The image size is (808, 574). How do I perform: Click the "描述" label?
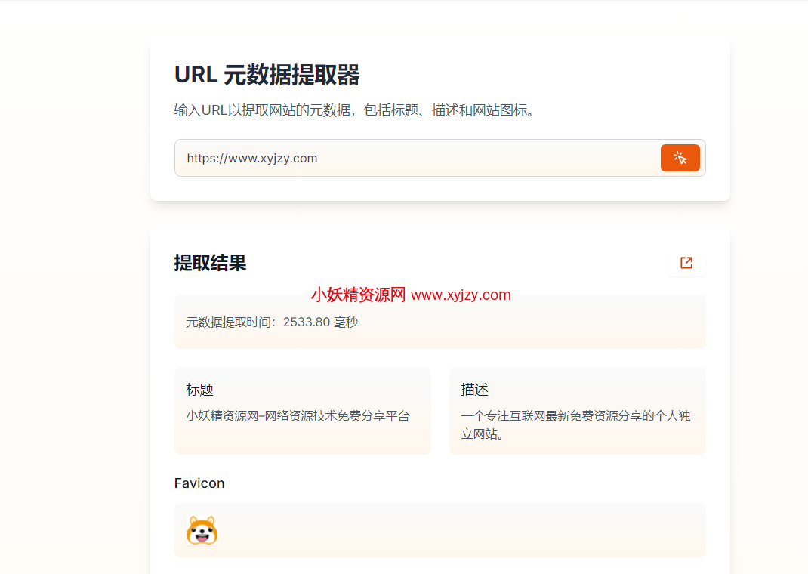(x=474, y=390)
